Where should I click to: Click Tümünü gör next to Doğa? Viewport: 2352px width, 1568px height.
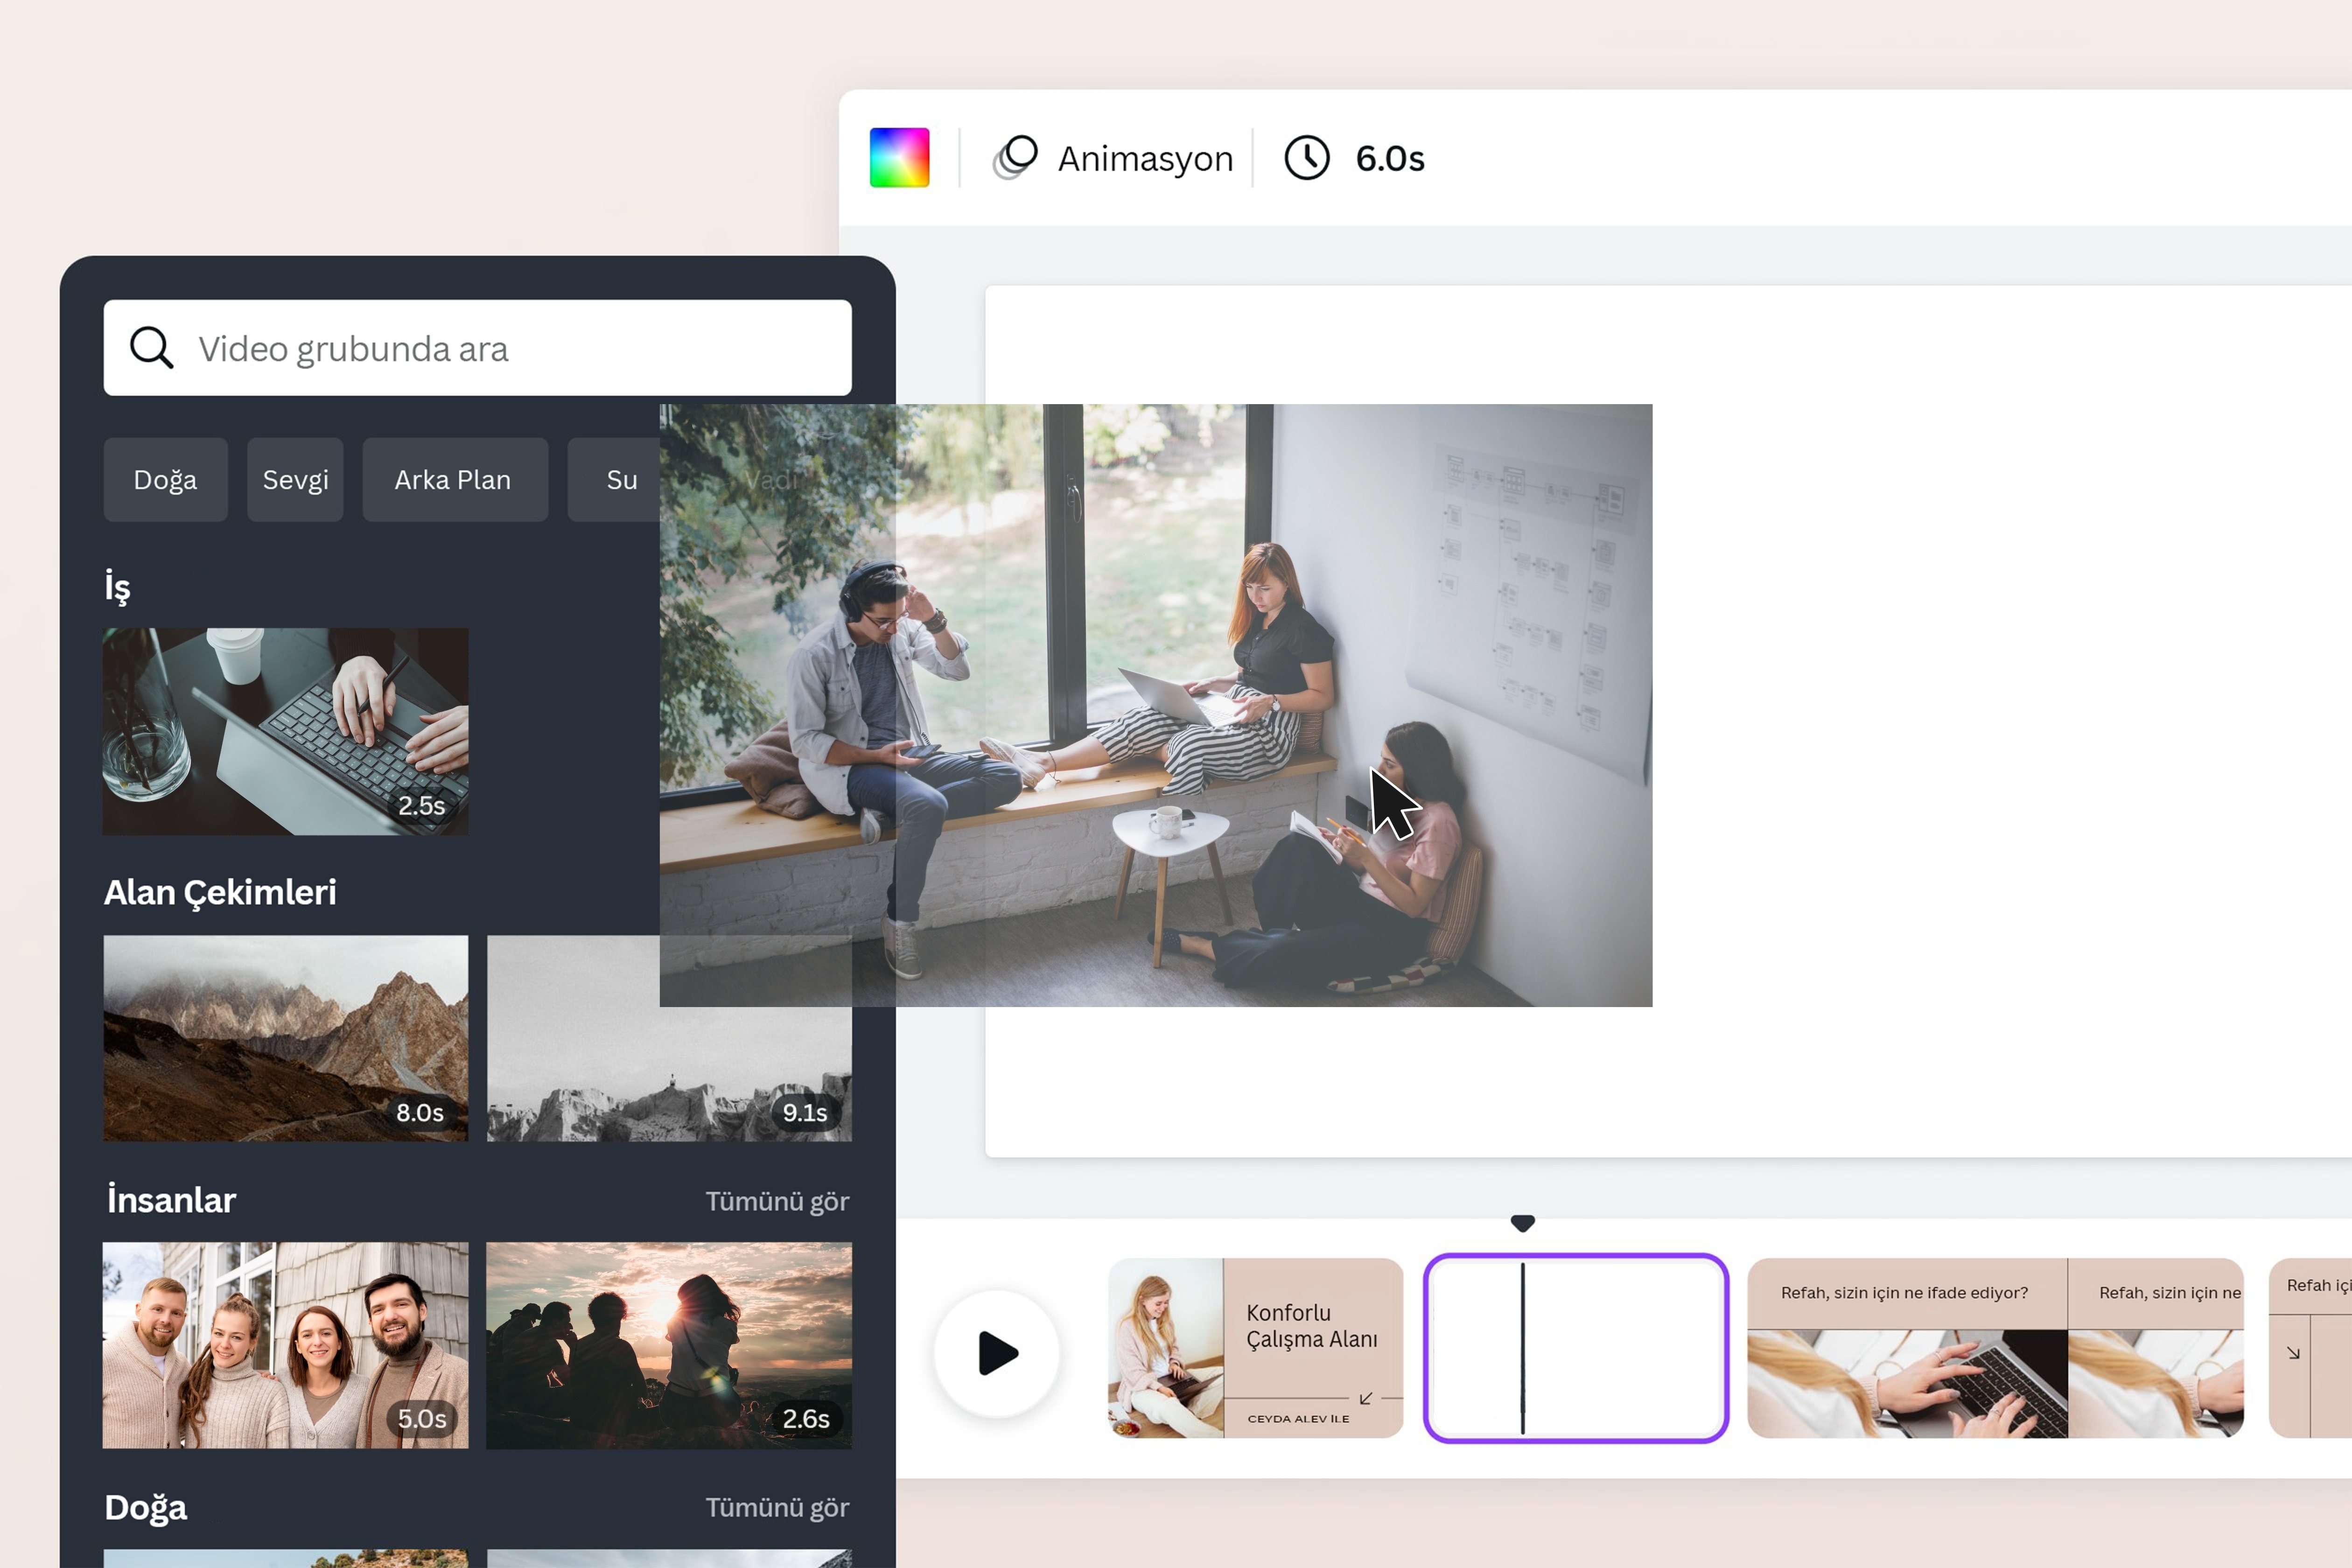tap(777, 1507)
